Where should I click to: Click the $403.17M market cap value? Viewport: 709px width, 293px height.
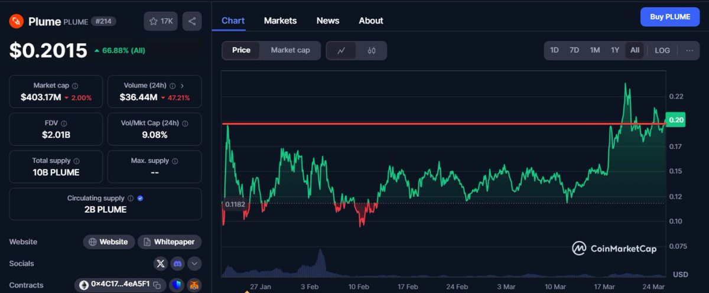pyautogui.click(x=41, y=97)
